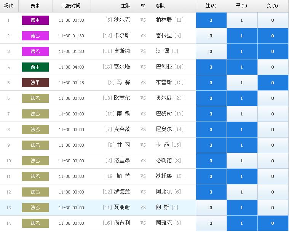Select win (3) for 尚布利 vs 阿雅克
289x232 pixels.
pos(211,223)
